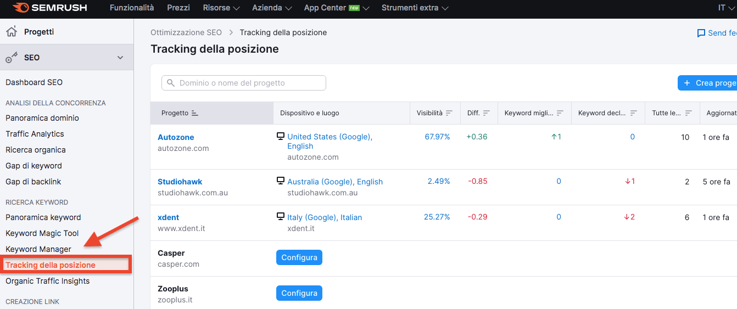Go to Ottimizzazione SEO breadcrumb
737x309 pixels.
186,32
